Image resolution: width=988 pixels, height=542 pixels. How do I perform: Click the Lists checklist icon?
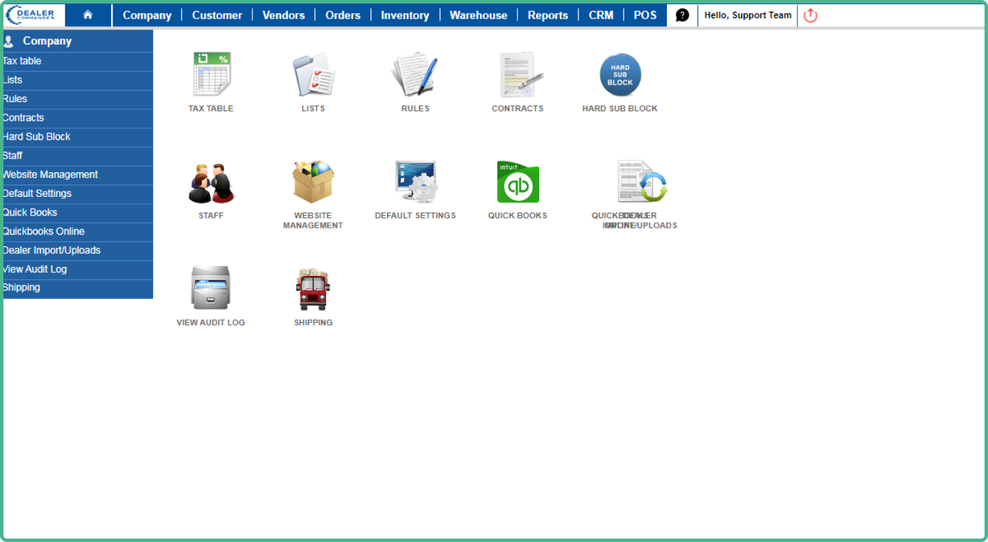tap(313, 74)
